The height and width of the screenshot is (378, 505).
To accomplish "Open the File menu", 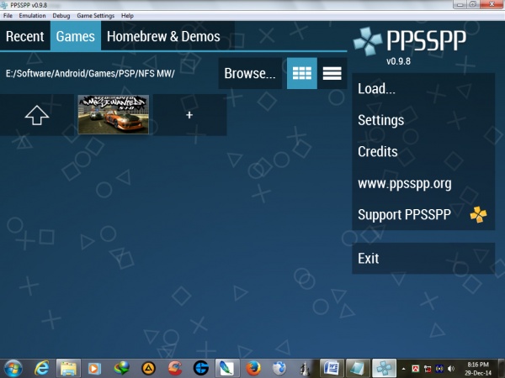I will pos(8,15).
